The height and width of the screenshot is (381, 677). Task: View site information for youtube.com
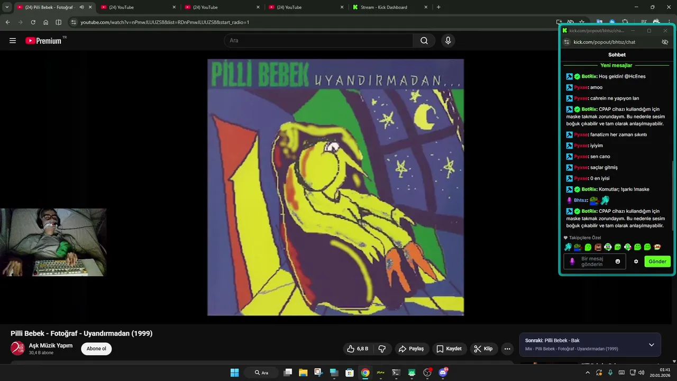74,22
